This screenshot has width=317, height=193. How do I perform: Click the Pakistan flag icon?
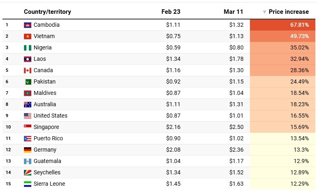pyautogui.click(x=28, y=82)
